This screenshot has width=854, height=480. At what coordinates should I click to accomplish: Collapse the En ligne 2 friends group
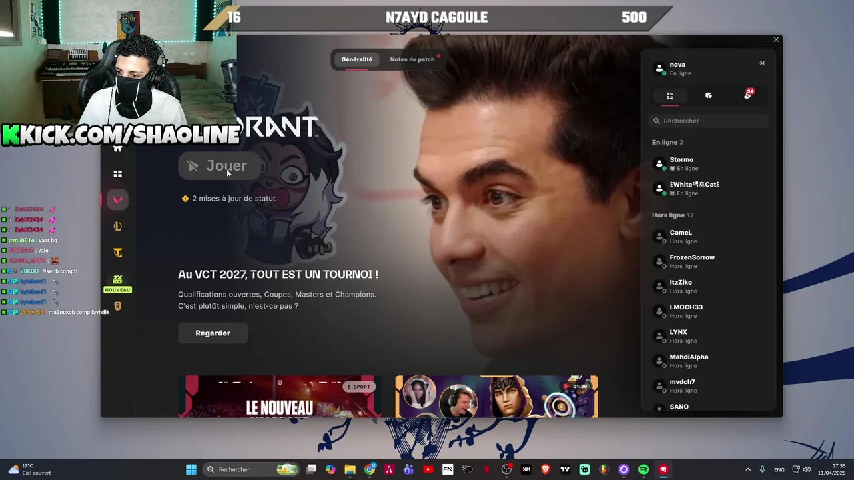tap(667, 143)
